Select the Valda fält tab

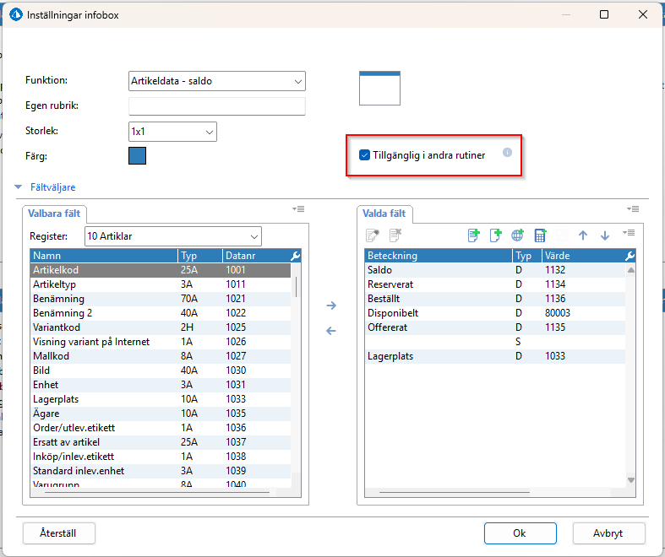tap(387, 214)
